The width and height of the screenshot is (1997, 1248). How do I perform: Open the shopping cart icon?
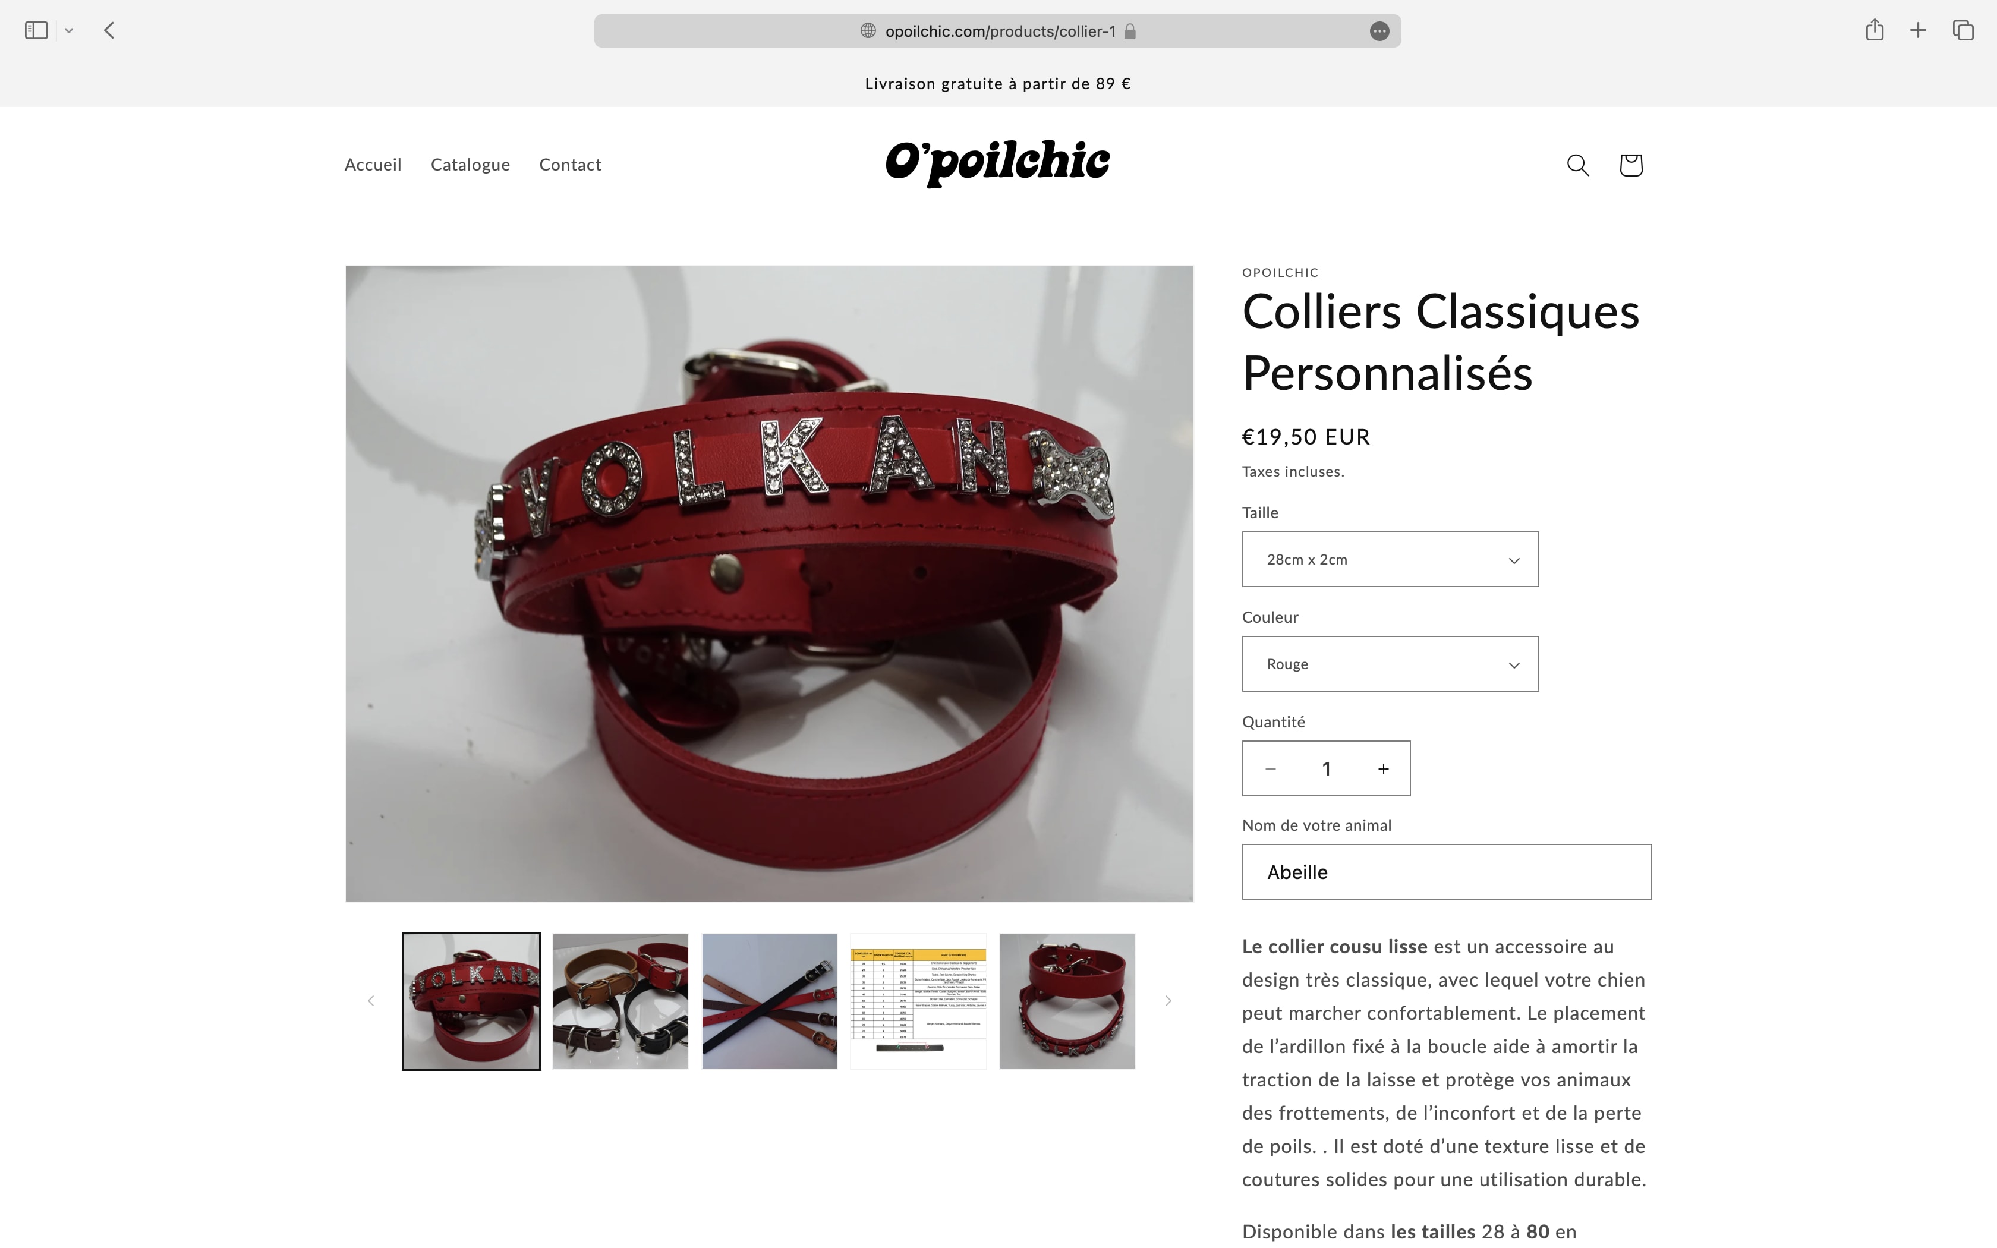(1631, 165)
